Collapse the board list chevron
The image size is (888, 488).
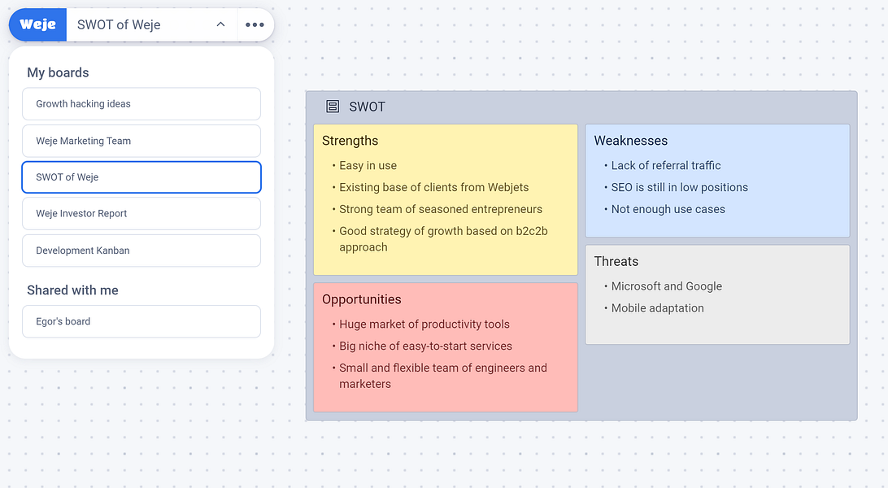pyautogui.click(x=221, y=24)
